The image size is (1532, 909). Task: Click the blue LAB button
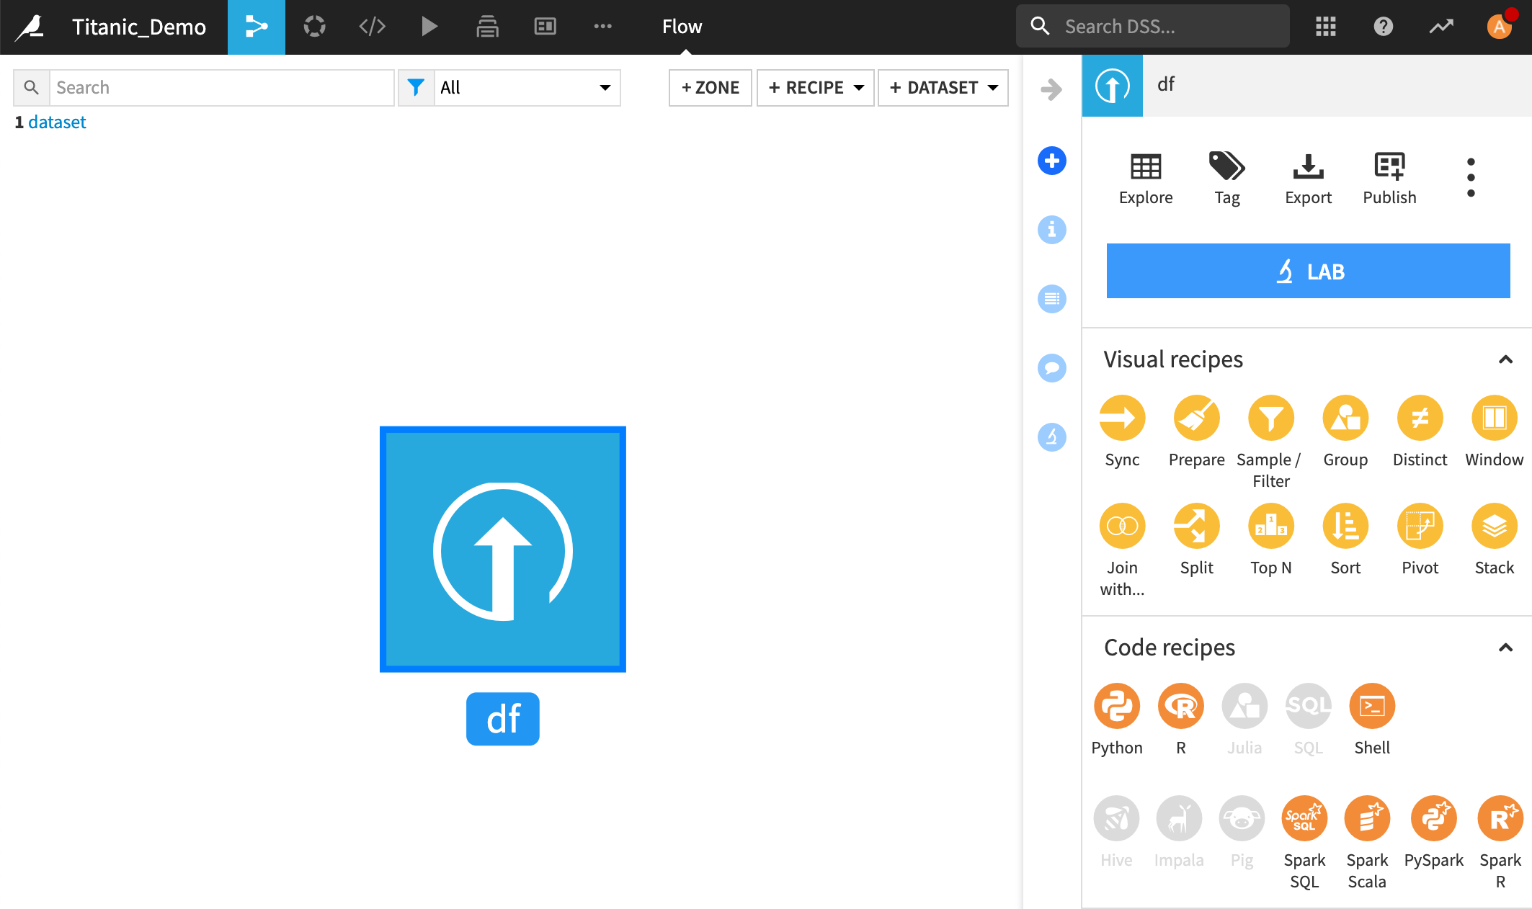point(1308,271)
